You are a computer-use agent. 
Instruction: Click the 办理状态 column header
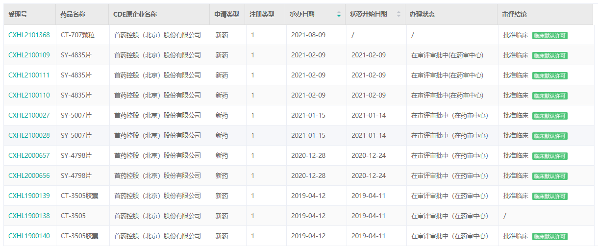pos(422,14)
